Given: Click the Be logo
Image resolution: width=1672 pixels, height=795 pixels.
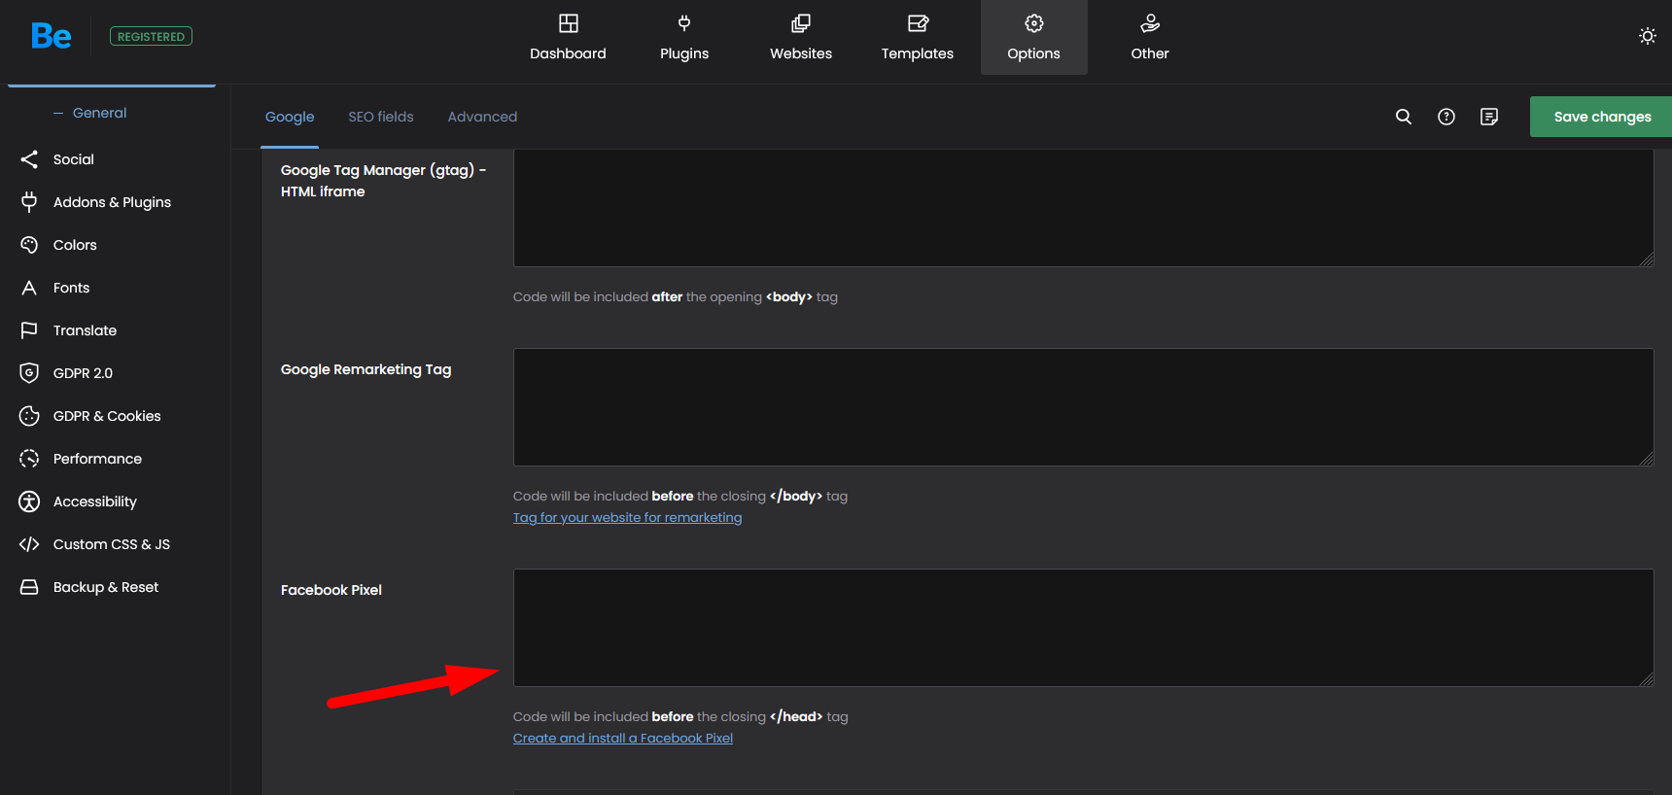Looking at the screenshot, I should (51, 37).
